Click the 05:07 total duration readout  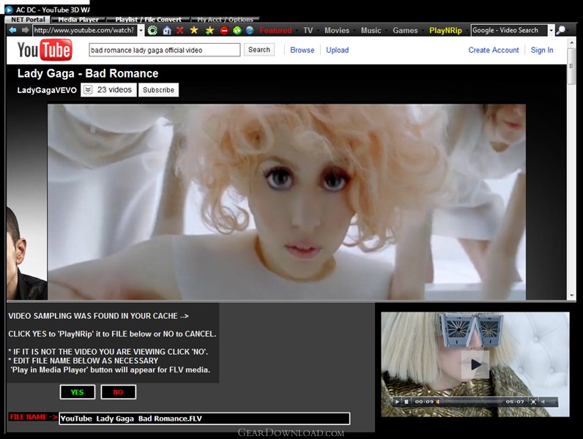515,402
